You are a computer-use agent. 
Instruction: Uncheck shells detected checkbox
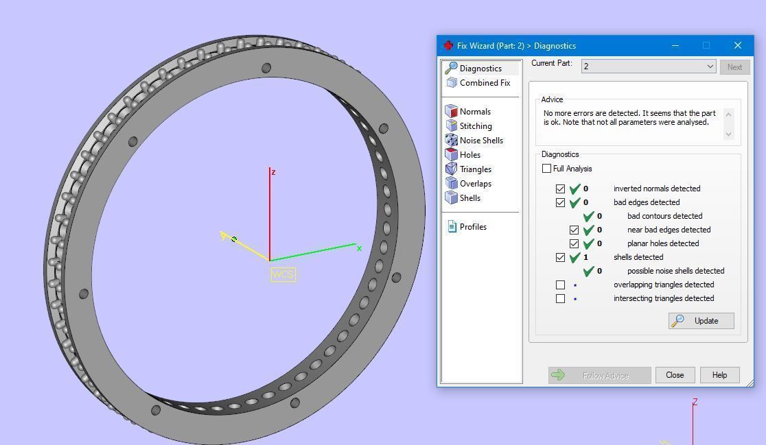[x=560, y=257]
